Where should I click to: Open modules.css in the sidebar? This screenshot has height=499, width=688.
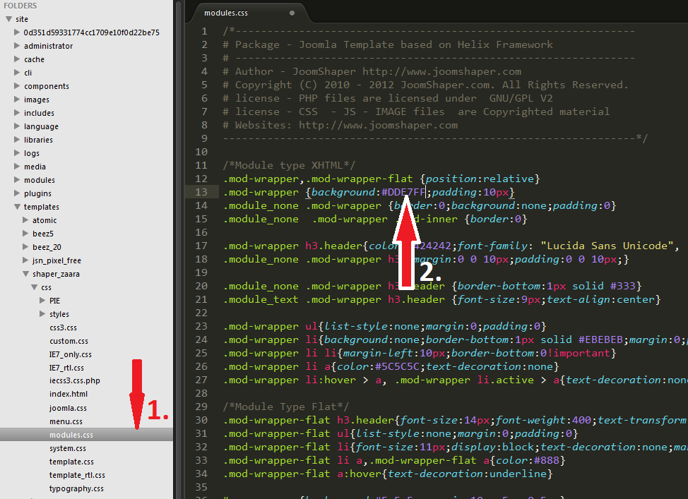coord(71,435)
